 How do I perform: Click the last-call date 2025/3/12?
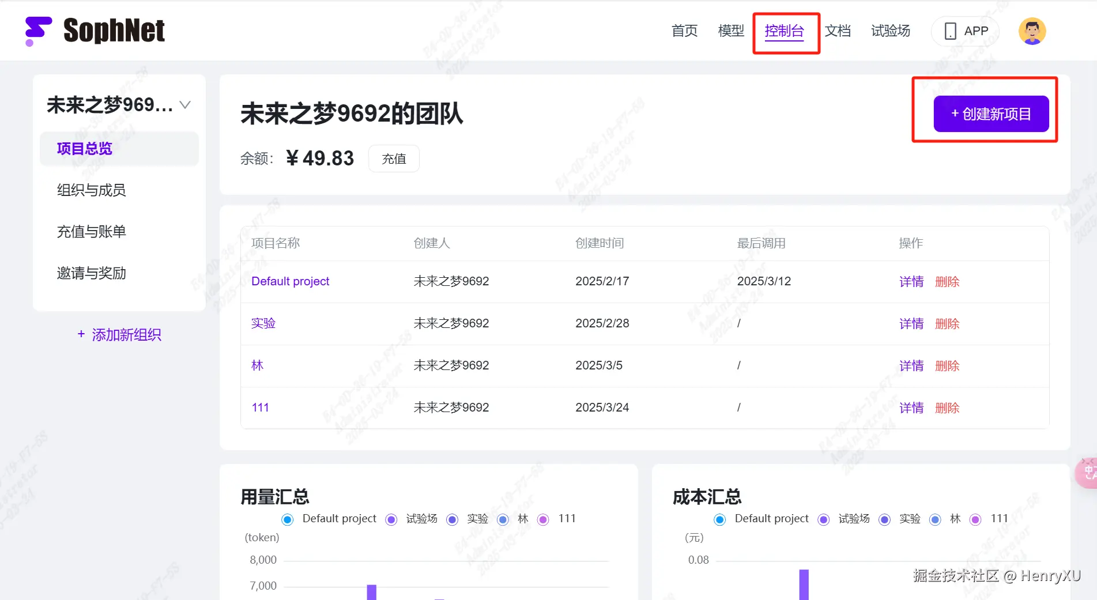coord(764,281)
